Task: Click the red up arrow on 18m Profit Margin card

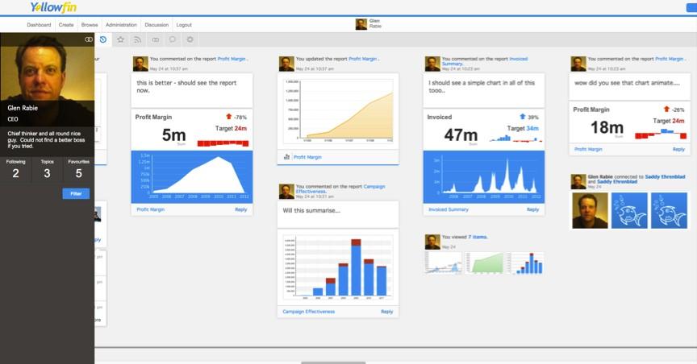Action: click(x=666, y=109)
